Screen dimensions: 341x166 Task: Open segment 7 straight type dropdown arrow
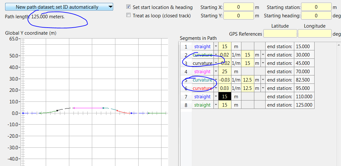[216, 96]
